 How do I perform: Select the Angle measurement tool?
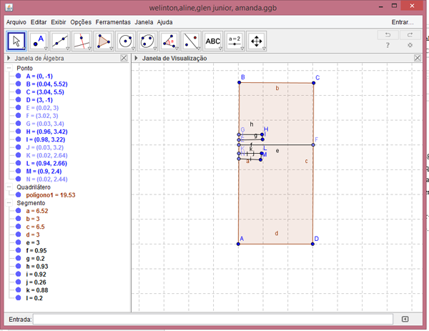[x=169, y=41]
